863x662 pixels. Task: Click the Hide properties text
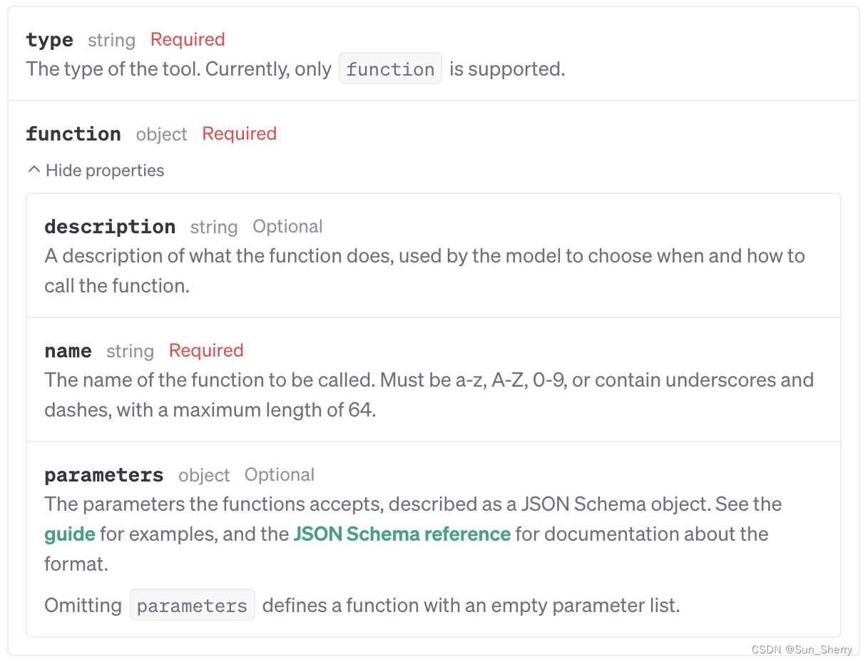coord(105,170)
